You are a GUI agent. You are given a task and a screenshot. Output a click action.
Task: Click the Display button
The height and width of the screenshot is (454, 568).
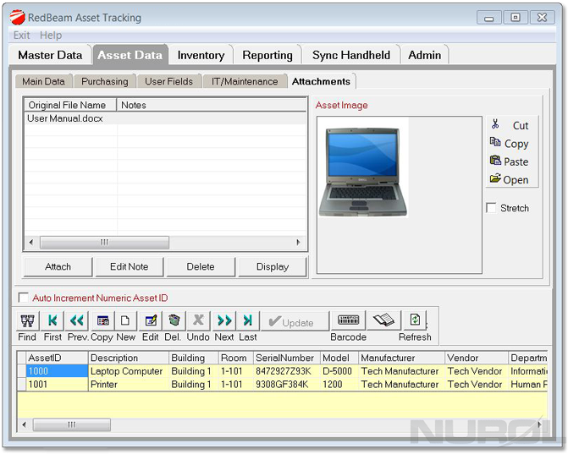tap(272, 266)
